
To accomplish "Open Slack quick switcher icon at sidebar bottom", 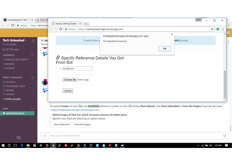I will (19, 138).
